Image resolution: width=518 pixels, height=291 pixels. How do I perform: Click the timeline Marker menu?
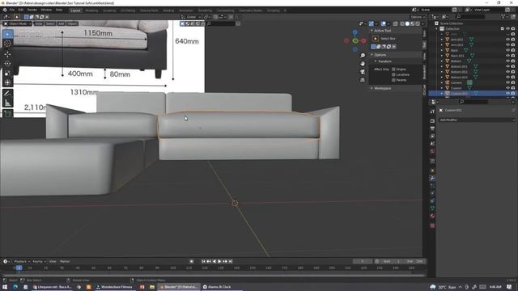pyautogui.click(x=65, y=261)
